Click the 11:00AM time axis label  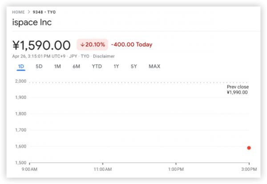coord(102,169)
